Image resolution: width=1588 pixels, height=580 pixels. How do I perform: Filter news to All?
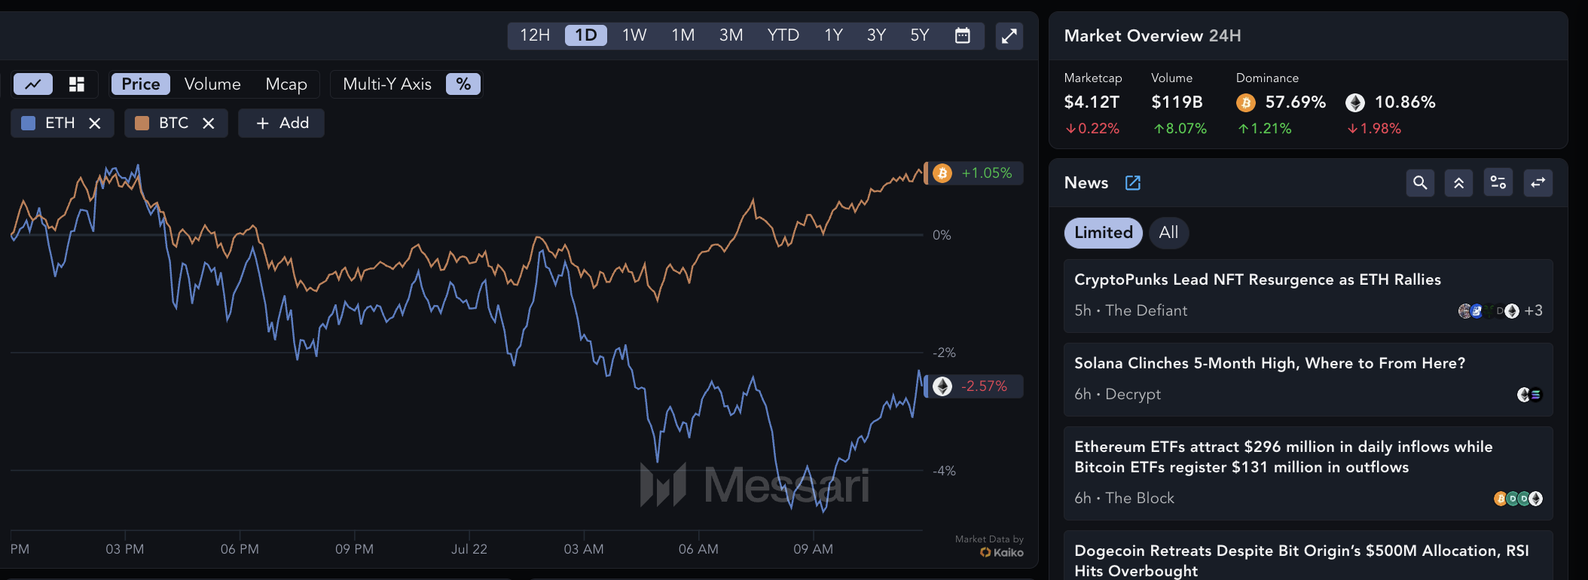[1168, 233]
